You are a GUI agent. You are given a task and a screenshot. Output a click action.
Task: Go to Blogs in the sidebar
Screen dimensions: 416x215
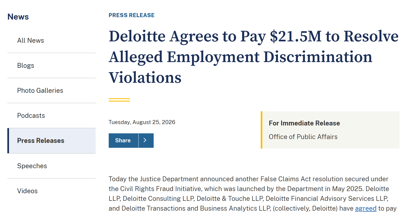(51, 66)
